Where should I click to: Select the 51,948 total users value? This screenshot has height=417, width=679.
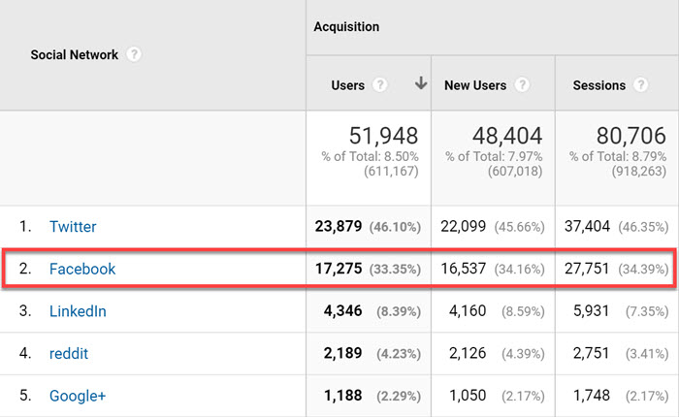click(383, 136)
